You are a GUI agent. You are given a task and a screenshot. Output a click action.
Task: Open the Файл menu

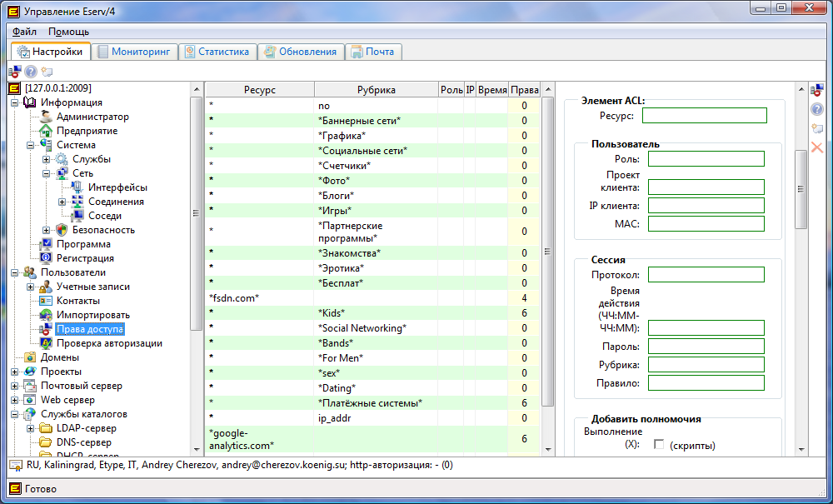pyautogui.click(x=24, y=32)
